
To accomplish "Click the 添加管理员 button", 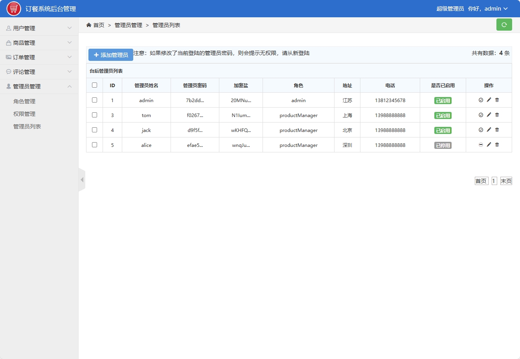I will (x=110, y=55).
